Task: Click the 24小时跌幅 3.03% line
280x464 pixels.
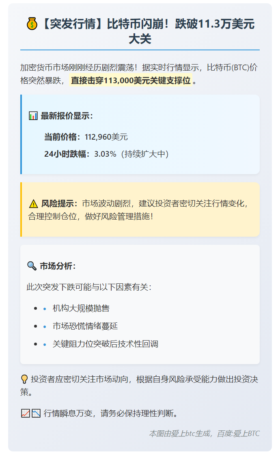Action: point(106,154)
